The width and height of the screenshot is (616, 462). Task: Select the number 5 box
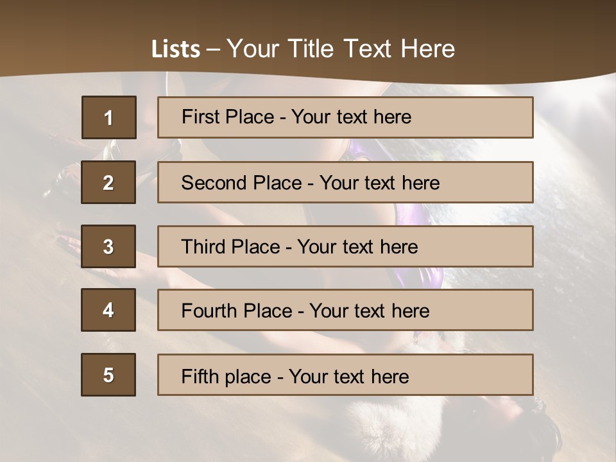[108, 375]
